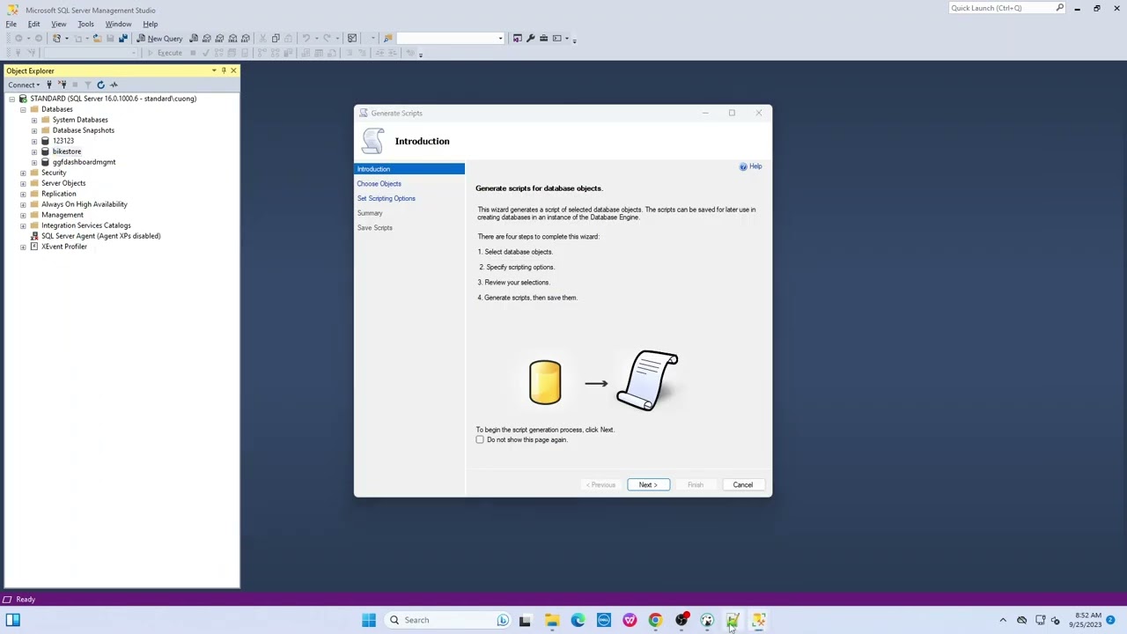Expand the Security folder node
Viewport: 1127px width, 634px height.
point(23,173)
